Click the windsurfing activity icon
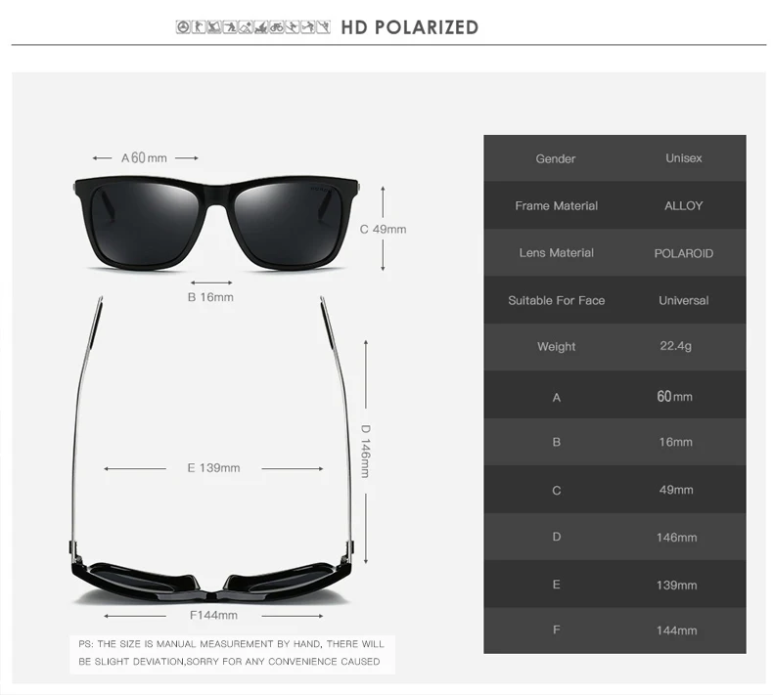 pos(214,27)
